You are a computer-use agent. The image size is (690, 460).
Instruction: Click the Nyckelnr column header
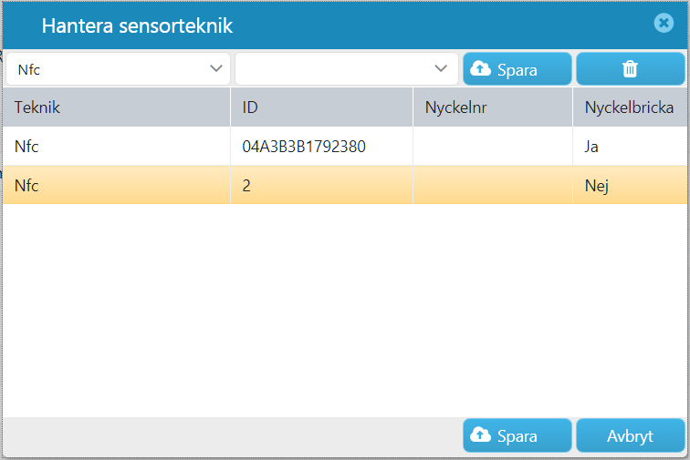(x=493, y=107)
